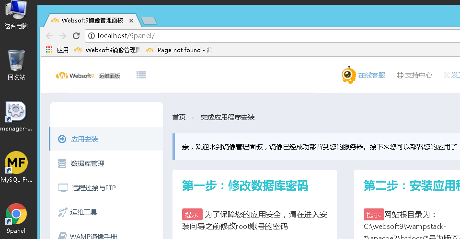Screen dimensions: 460x239
Task: Close the Websoft9 browser tab
Action: [131, 21]
